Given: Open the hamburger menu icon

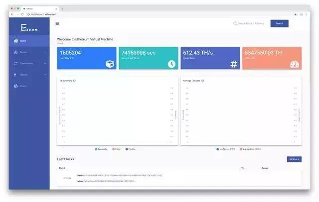Looking at the screenshot, I should coord(57,23).
